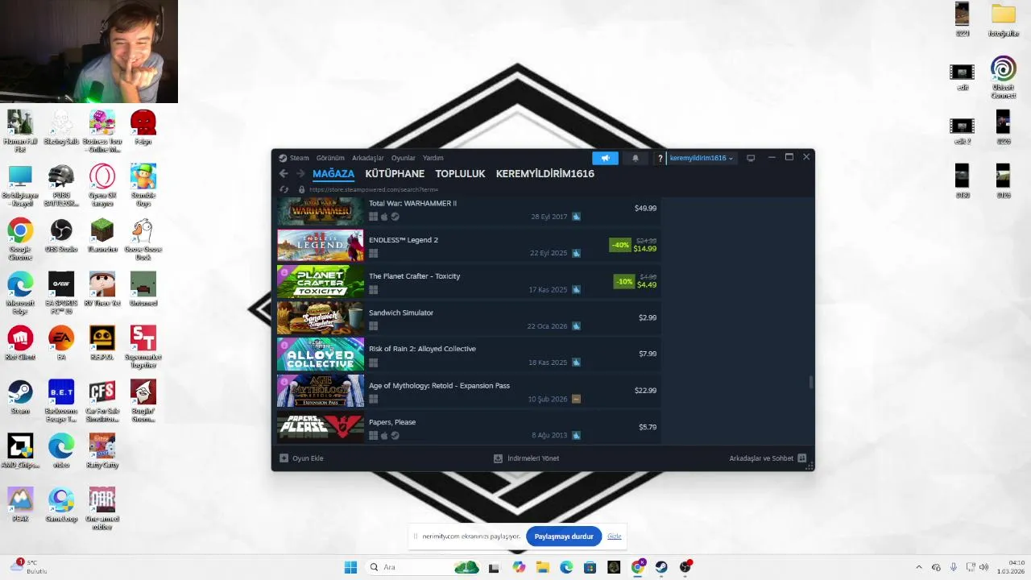Image resolution: width=1031 pixels, height=580 pixels.
Task: Open the Arkadaşlar menu
Action: coord(368,158)
